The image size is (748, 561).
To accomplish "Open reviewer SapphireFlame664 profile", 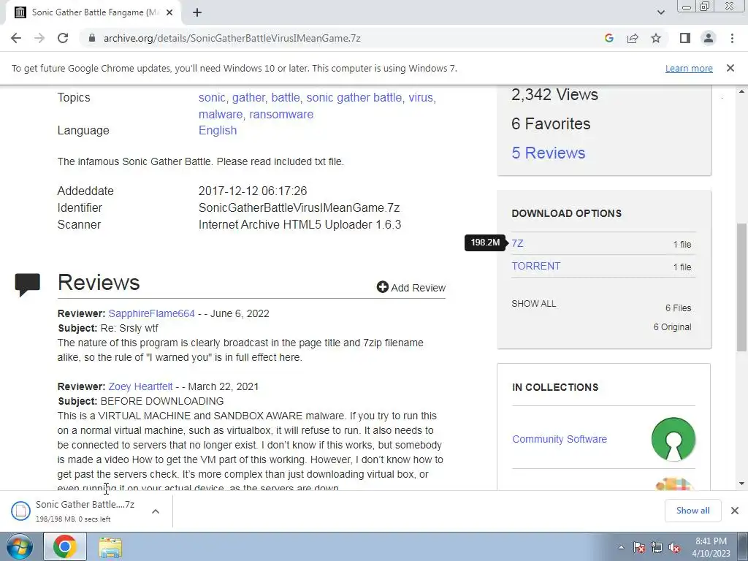I will tap(151, 313).
